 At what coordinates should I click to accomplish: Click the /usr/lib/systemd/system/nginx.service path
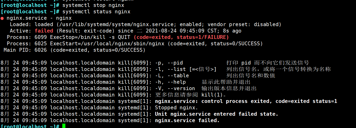(x=117, y=25)
